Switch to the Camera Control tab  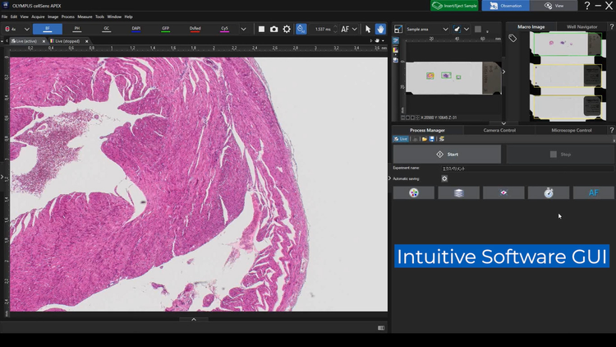point(499,130)
